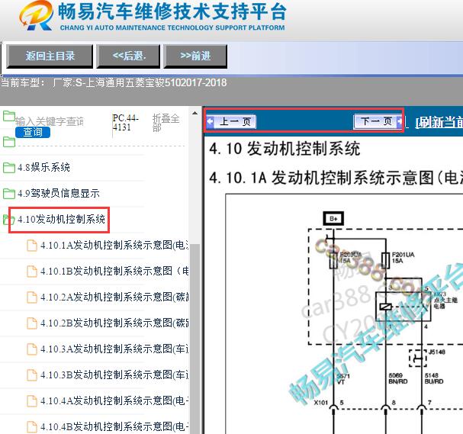Click the page icon beside 4.10.4A
463x434 pixels.
coord(32,401)
